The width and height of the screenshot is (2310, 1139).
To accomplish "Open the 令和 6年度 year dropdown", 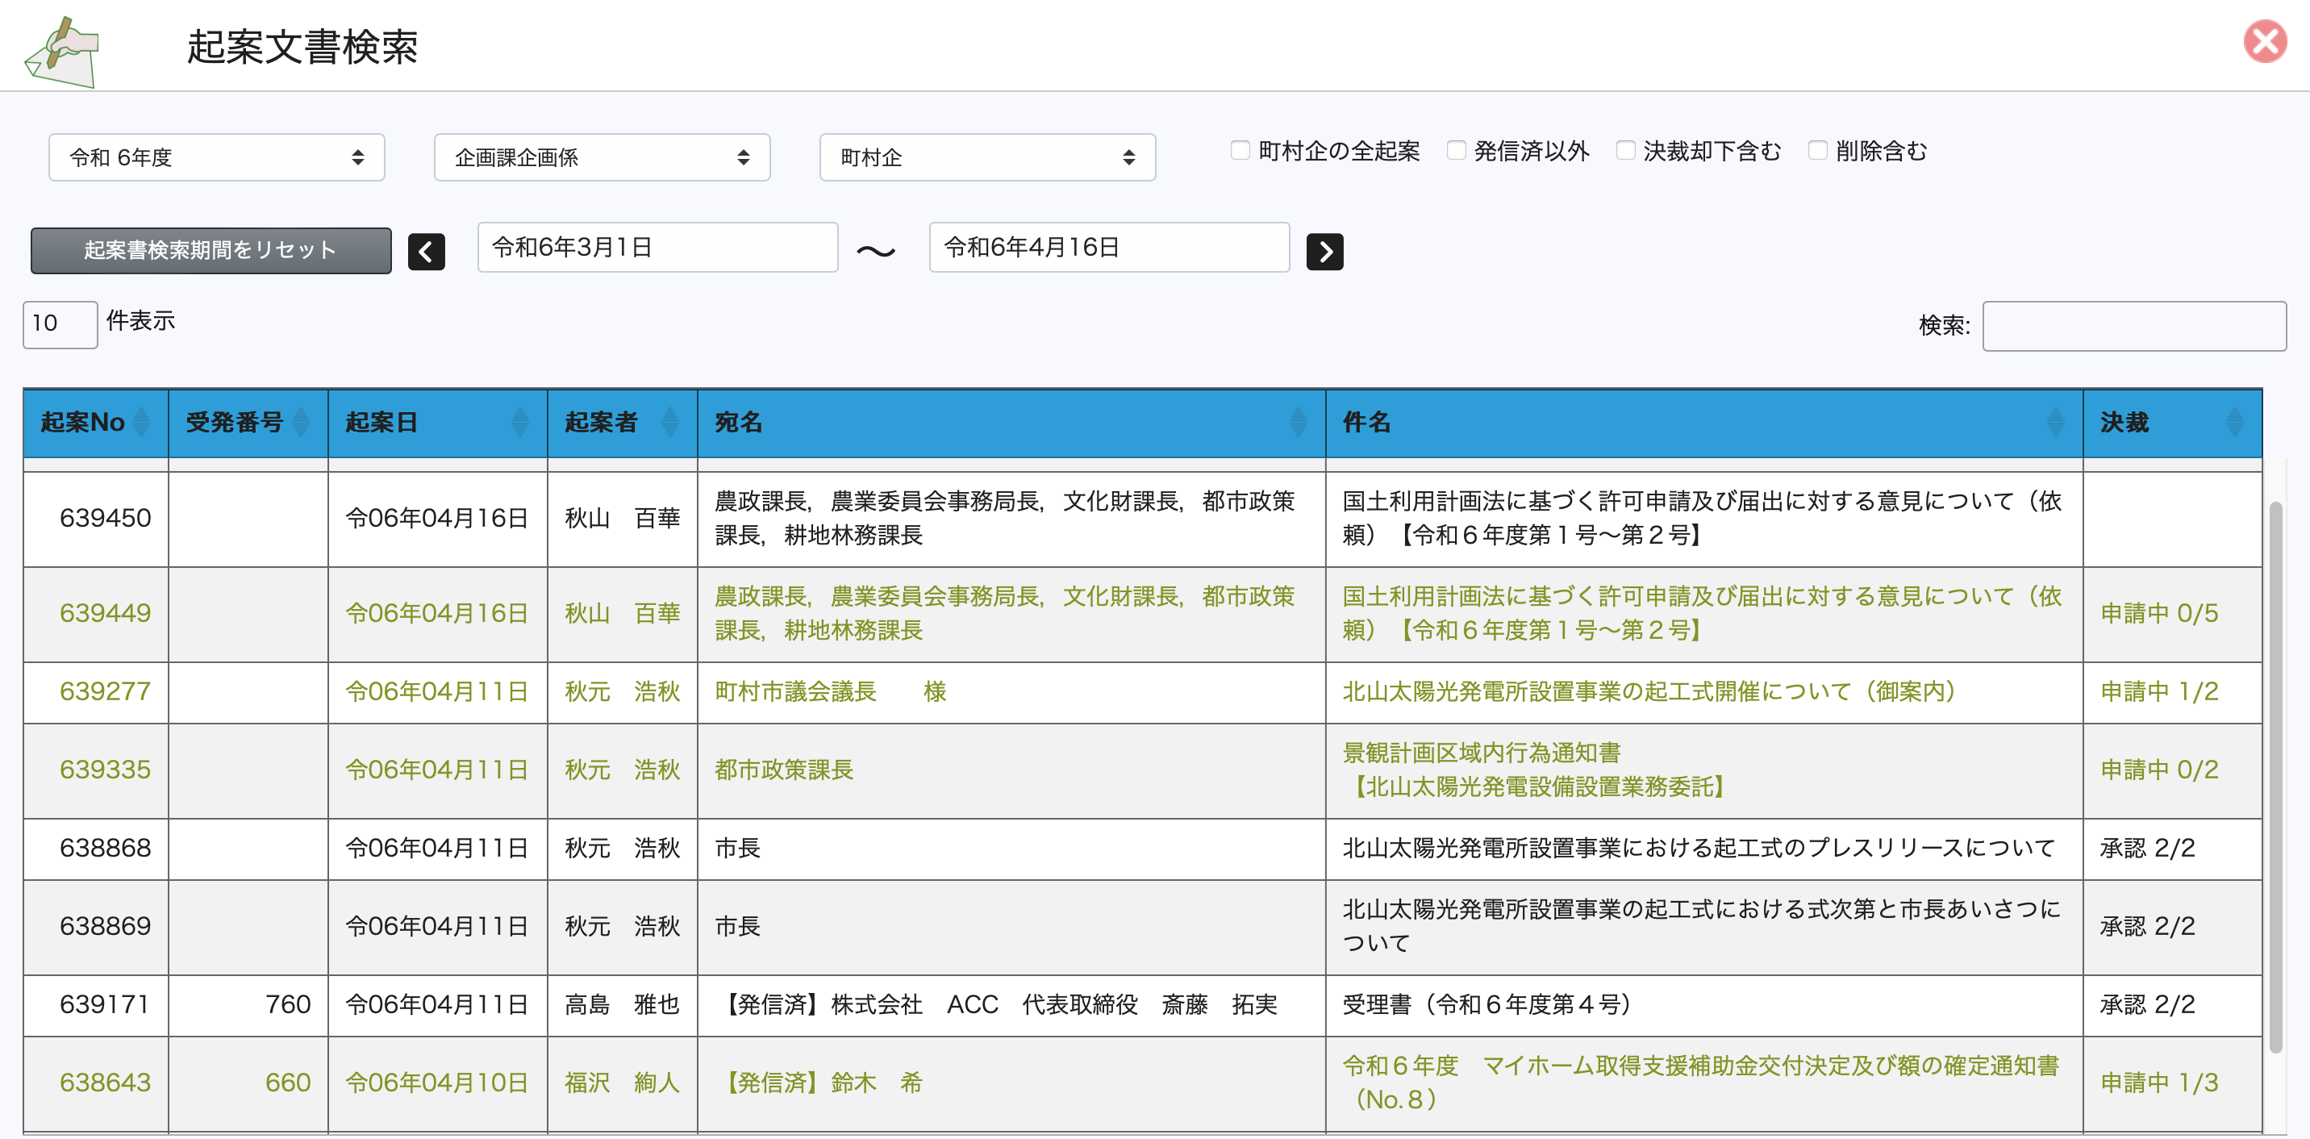I will [x=216, y=158].
